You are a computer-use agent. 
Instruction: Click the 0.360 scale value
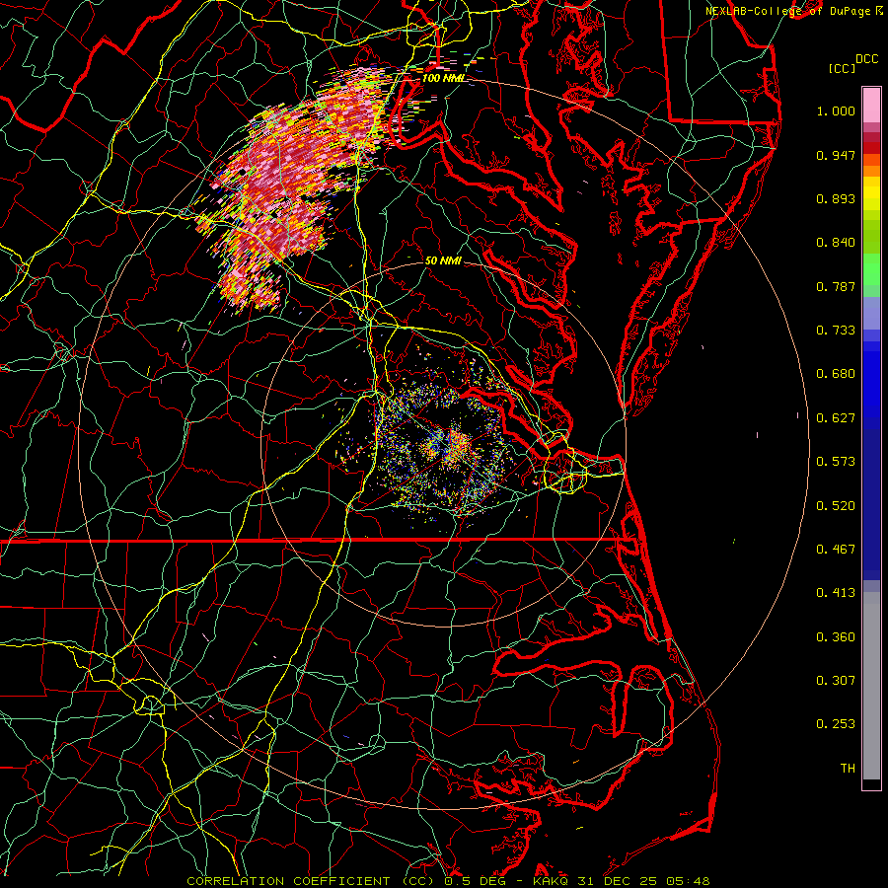(x=836, y=637)
